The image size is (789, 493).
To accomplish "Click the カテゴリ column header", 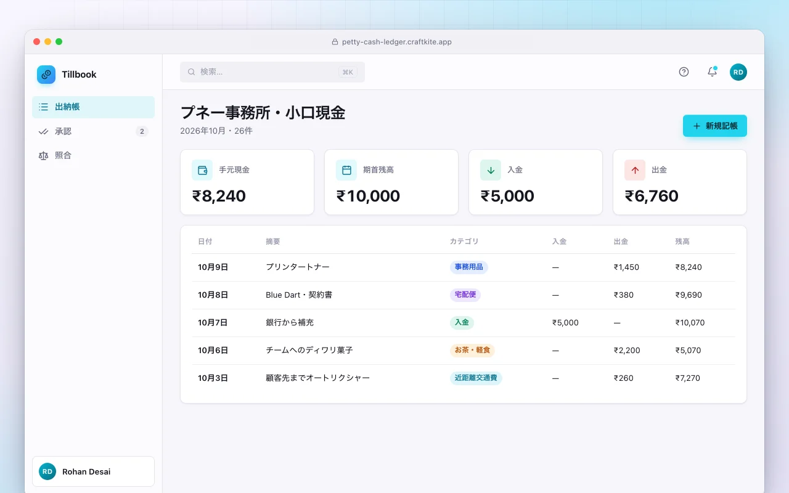I will coord(464,242).
